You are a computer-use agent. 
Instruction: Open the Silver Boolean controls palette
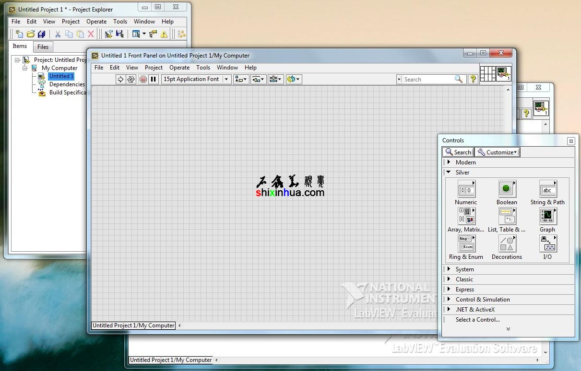tap(507, 189)
